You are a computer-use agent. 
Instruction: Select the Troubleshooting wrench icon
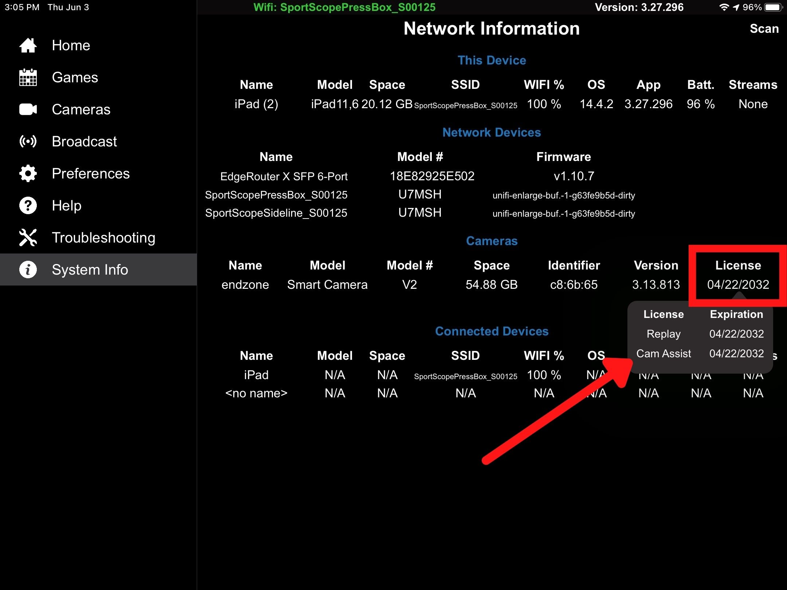(28, 237)
